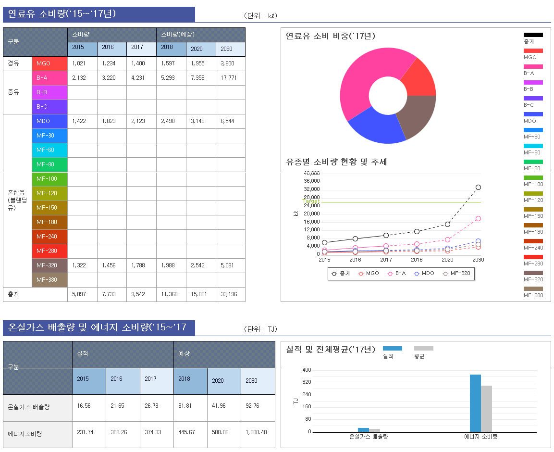Viewport: 554px width, 452px height.
Task: Click the magenta B-B swatch in the right legend
Action: (533, 82)
